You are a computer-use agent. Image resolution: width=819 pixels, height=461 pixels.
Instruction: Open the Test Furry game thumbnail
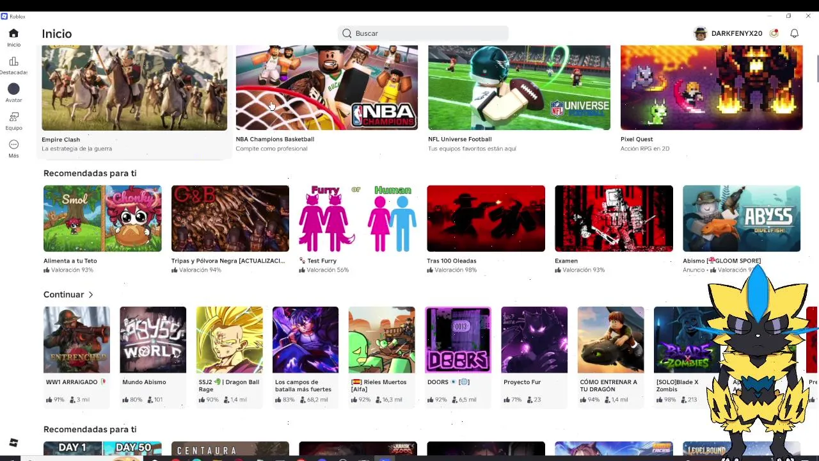coord(358,218)
